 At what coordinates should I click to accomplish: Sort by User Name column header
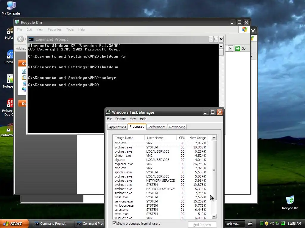[161, 138]
